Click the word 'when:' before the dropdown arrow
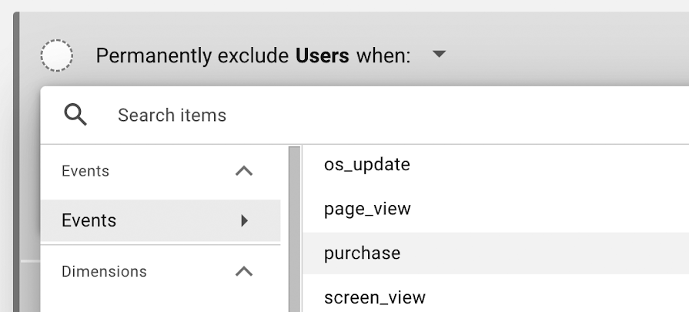689x312 pixels. [x=383, y=55]
